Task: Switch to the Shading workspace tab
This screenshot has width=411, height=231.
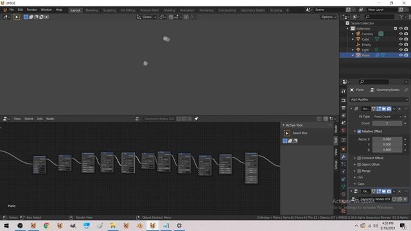Action: pos(170,10)
